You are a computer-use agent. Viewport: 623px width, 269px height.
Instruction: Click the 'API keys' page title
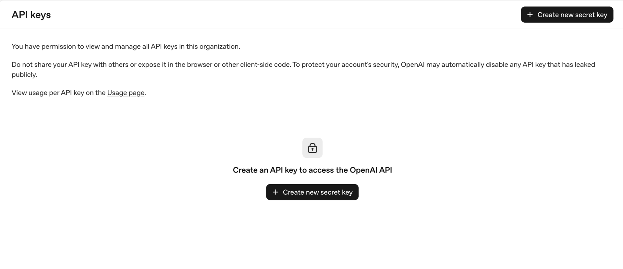(31, 15)
